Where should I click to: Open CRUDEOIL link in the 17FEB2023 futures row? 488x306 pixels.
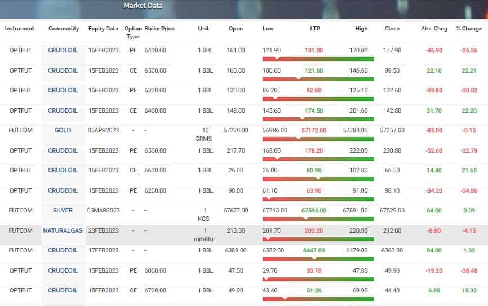point(63,250)
